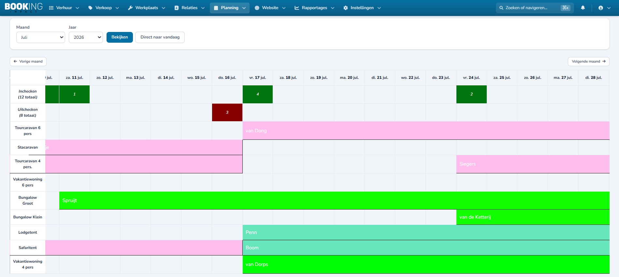Open the Maand dropdown showing Juli
The image size is (619, 277).
41,37
